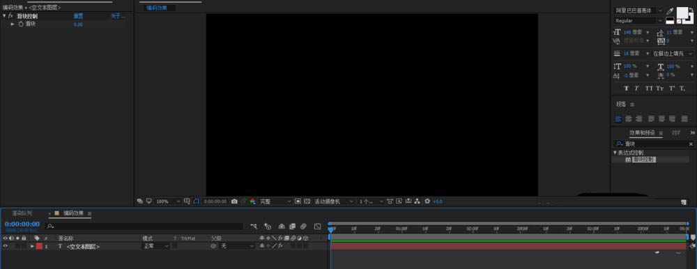
Task: Clear the effects search with X button
Action: [x=691, y=144]
